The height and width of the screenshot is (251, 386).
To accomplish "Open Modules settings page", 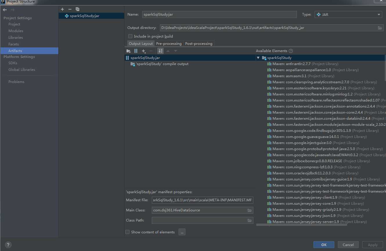I will coord(16,31).
